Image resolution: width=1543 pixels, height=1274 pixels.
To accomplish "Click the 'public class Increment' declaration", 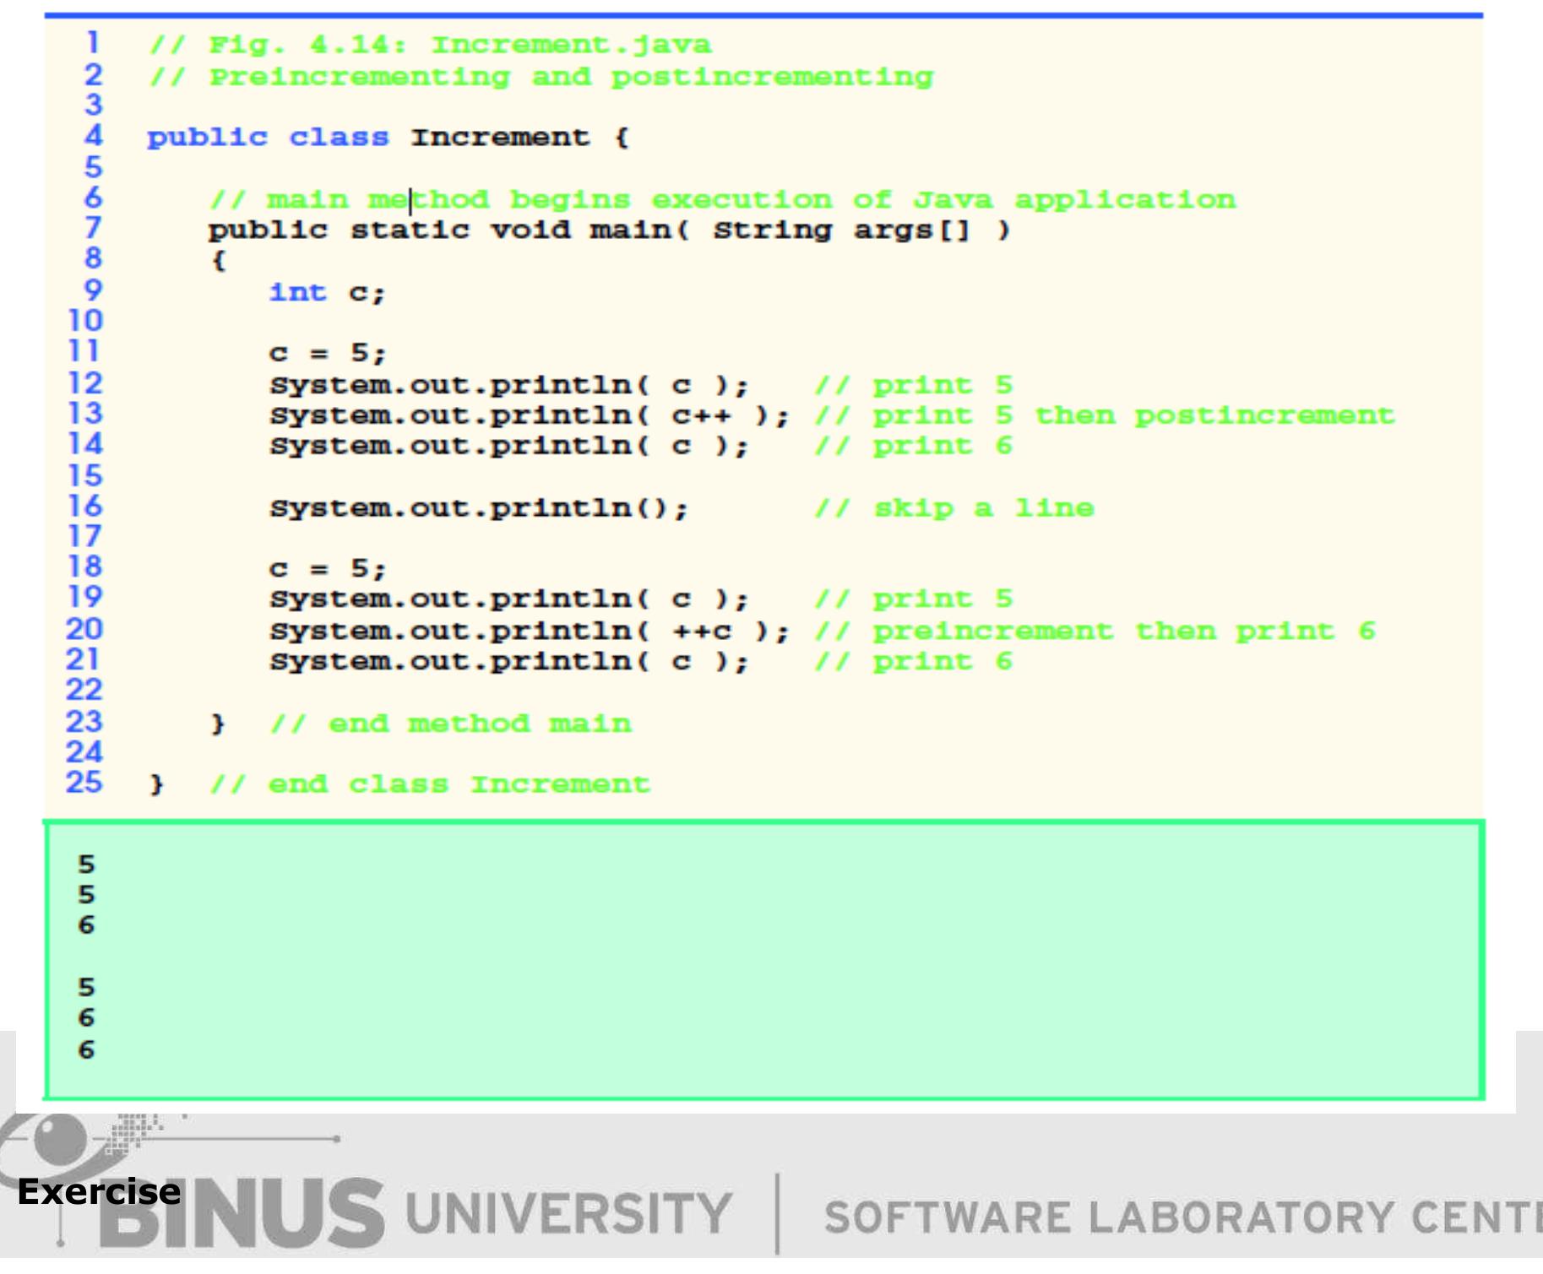I will click(388, 137).
